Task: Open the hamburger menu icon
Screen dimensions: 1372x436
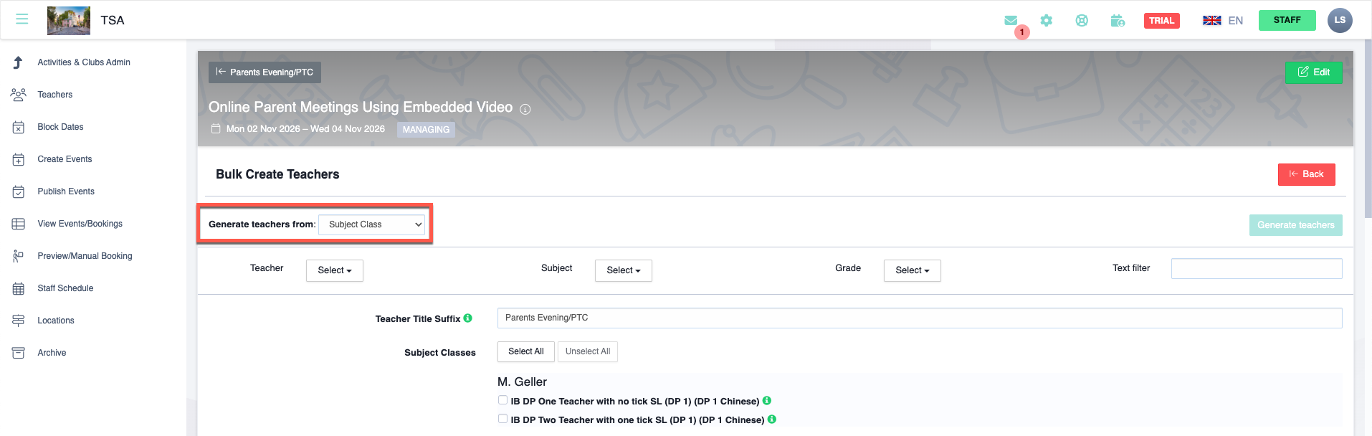Action: pyautogui.click(x=22, y=19)
